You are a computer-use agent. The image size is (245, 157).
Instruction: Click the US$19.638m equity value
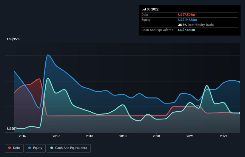click(x=187, y=20)
